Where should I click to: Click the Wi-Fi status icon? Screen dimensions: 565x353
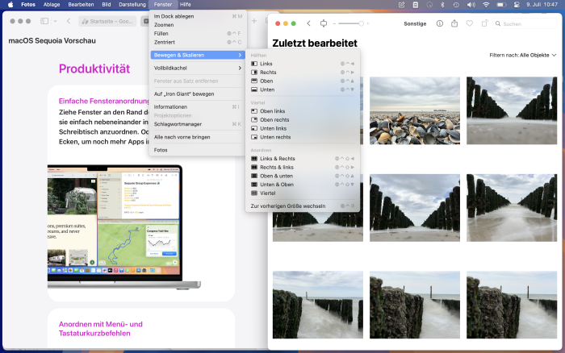tap(486, 4)
